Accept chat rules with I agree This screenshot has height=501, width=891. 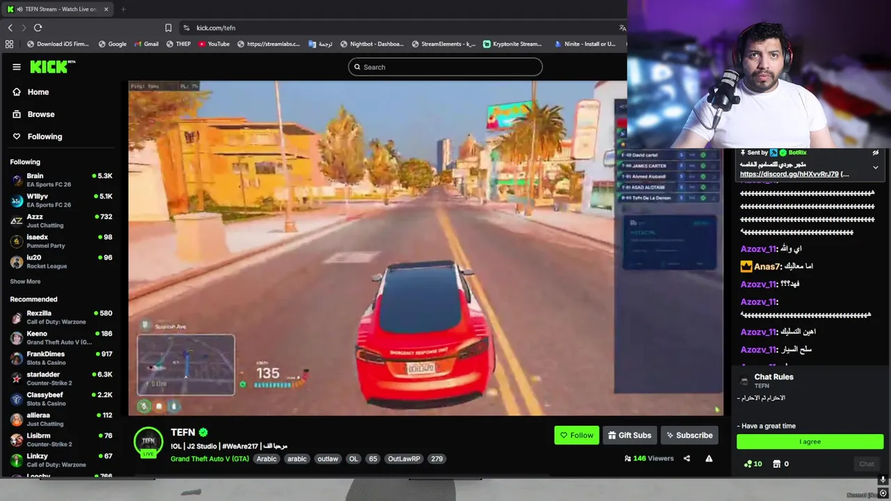[x=810, y=442]
